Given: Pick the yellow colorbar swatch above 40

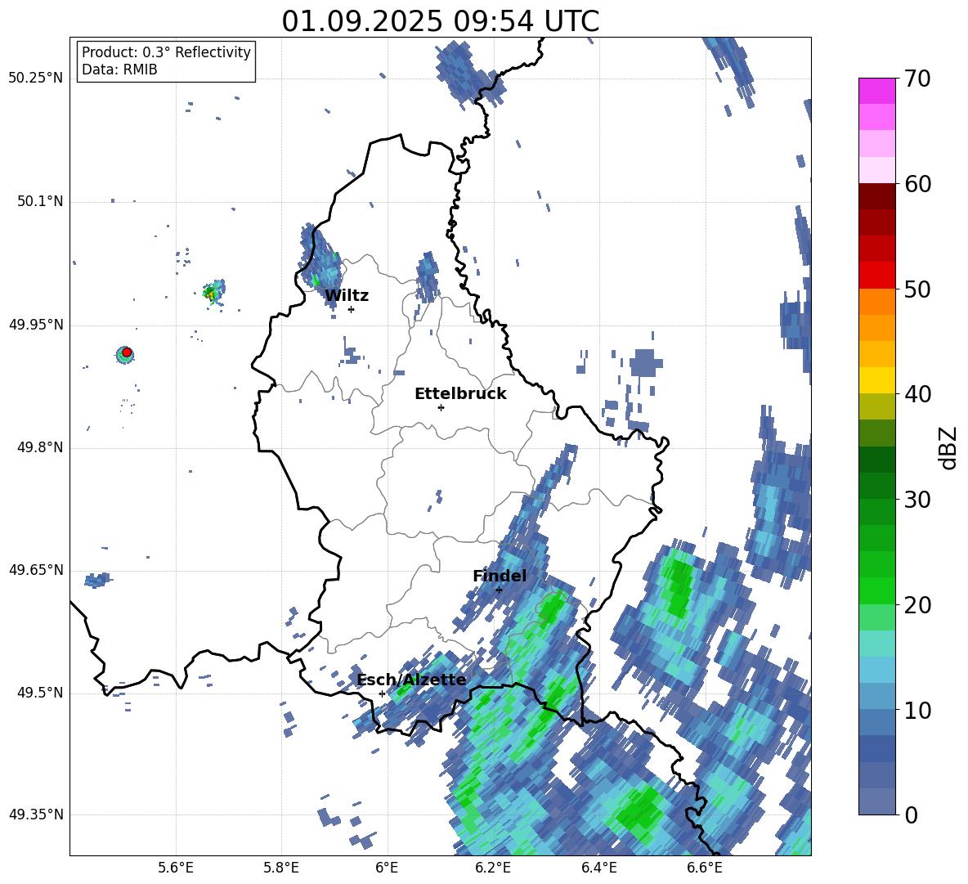Looking at the screenshot, I should [x=877, y=380].
